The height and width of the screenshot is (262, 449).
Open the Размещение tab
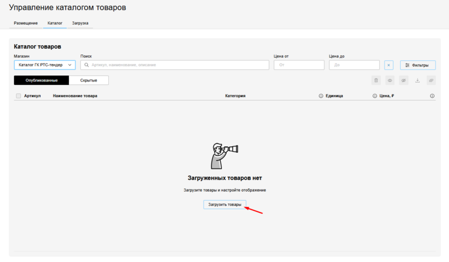26,23
